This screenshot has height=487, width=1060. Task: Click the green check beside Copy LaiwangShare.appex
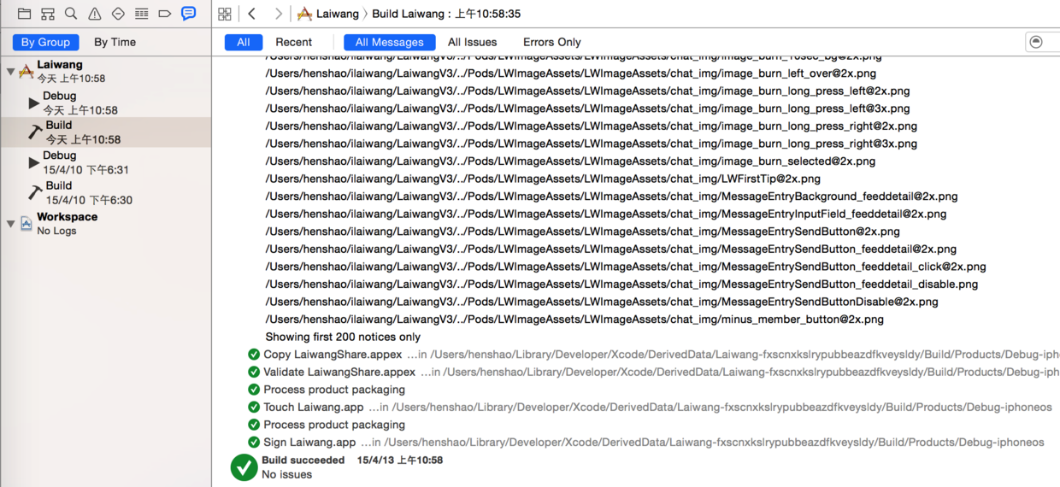tap(254, 355)
